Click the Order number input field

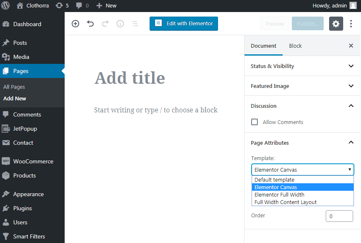tap(339, 216)
